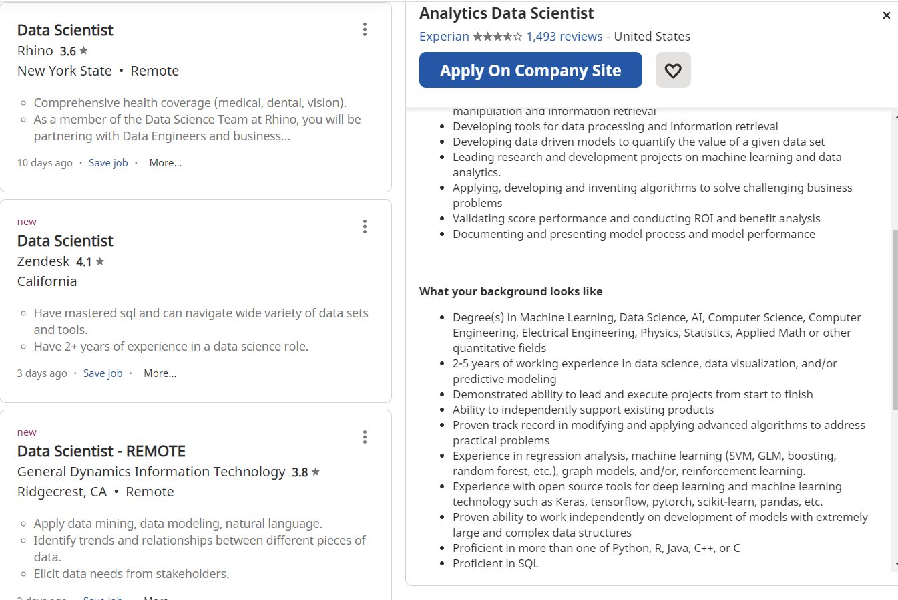Click job description scrollbar thumb
The width and height of the screenshot is (898, 600).
(x=895, y=319)
